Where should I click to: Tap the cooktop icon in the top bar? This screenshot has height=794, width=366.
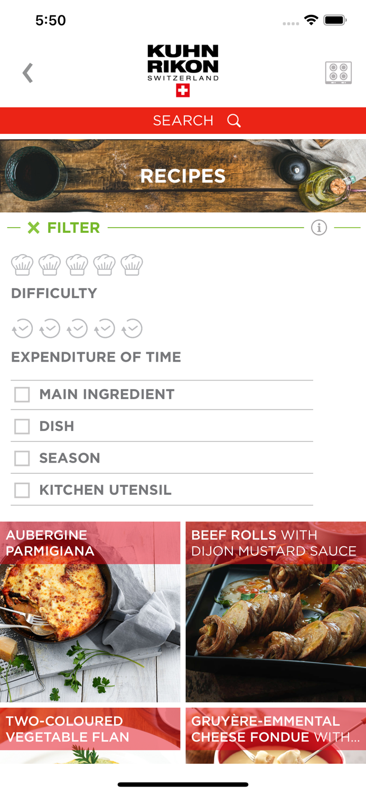pyautogui.click(x=339, y=73)
